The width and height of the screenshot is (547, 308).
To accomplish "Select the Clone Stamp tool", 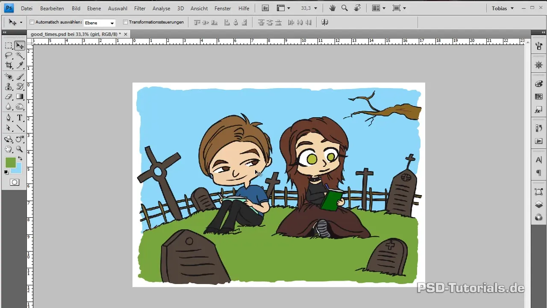I will pos(9,86).
